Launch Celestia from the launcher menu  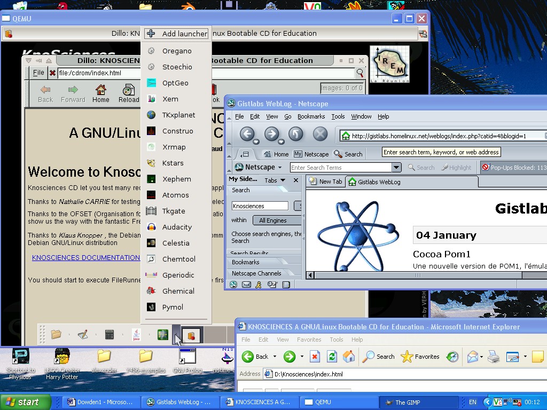(176, 243)
